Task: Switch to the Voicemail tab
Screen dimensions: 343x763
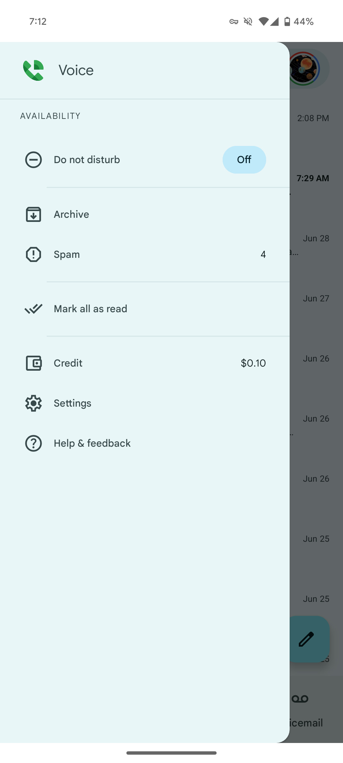Action: [306, 710]
